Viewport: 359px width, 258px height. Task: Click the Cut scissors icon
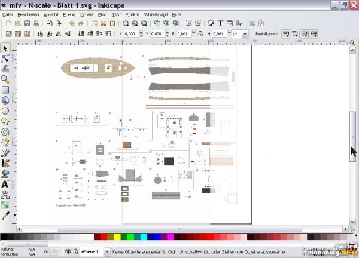[x=104, y=23]
